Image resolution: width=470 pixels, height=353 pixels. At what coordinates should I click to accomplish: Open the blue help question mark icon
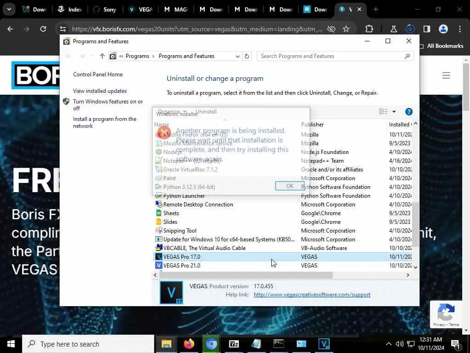[408, 112]
